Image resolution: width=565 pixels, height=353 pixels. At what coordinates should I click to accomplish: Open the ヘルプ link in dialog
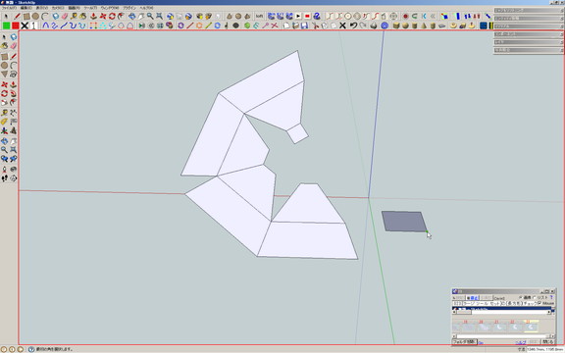coord(521,342)
